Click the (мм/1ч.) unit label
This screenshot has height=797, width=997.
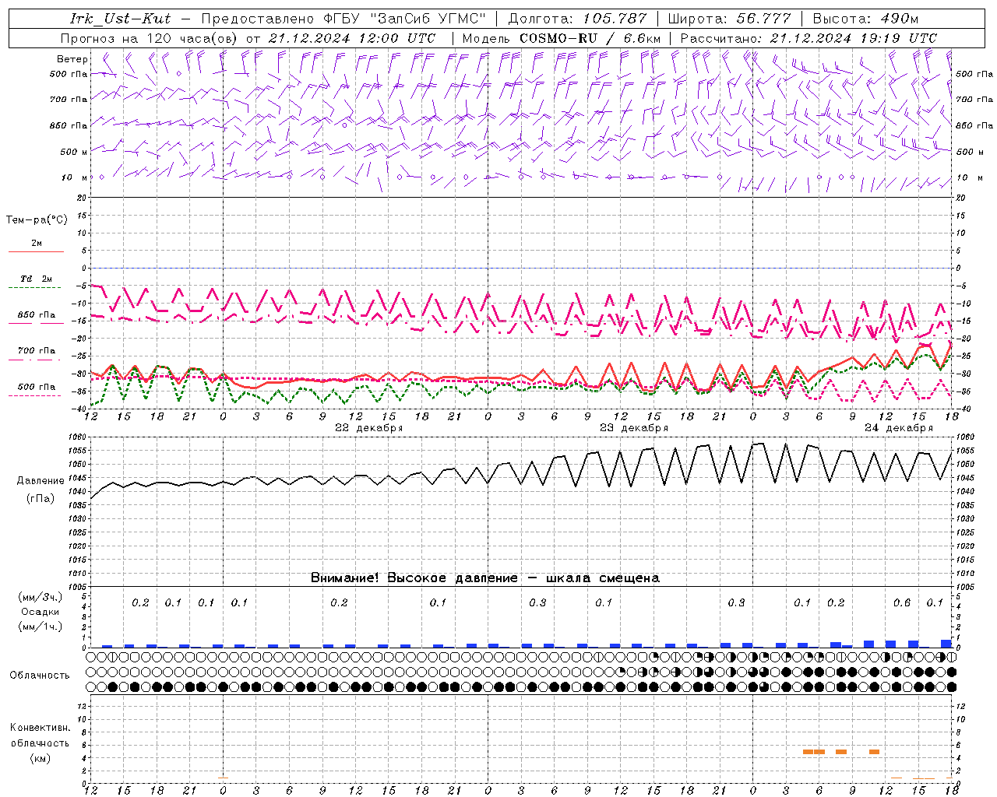(x=41, y=627)
